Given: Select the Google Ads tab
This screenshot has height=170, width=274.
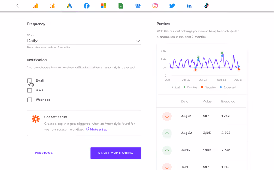Looking at the screenshot, I should pyautogui.click(x=69, y=6).
